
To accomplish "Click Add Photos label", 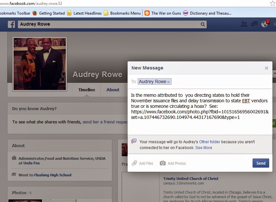I will [176, 163].
